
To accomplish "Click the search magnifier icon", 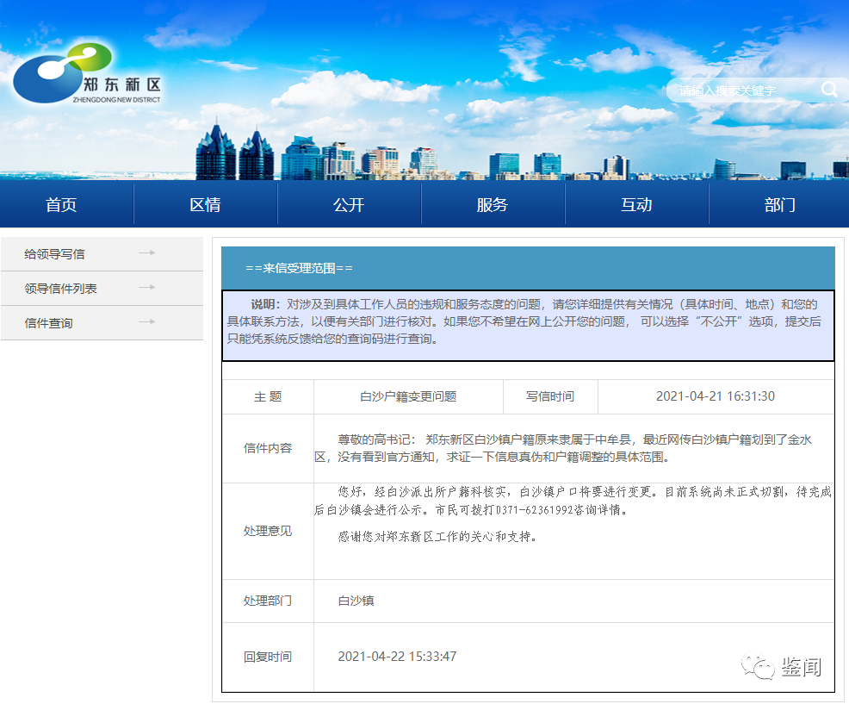I will tap(828, 90).
